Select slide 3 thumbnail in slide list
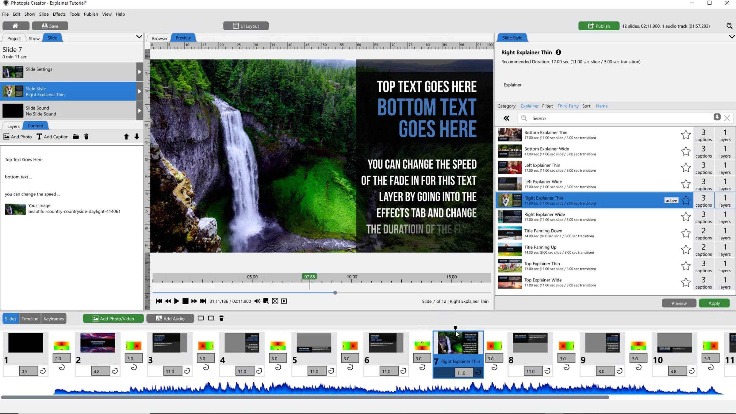This screenshot has height=414, width=736. [170, 343]
